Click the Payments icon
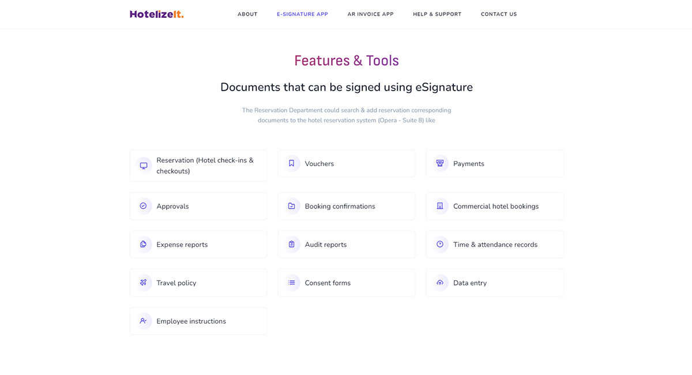Viewport: 692px width, 375px height. [440, 164]
